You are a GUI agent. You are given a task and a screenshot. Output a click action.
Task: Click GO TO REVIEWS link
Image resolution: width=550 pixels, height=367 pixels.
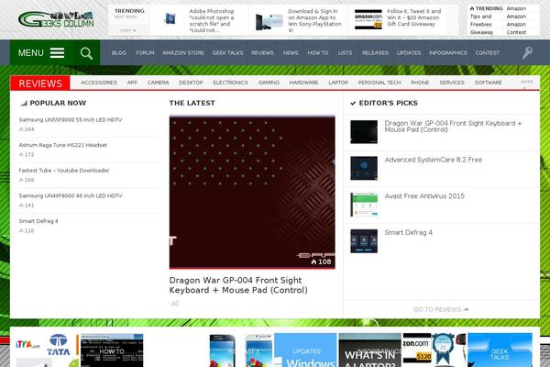[x=441, y=309]
